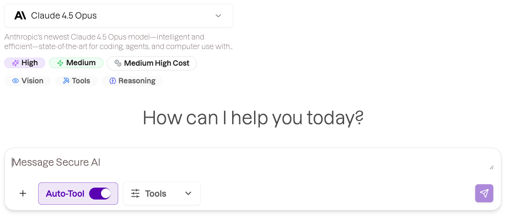Viewport: 510px width, 220px height.
Task: Click the coins icon on Medium High Cost badge
Action: (118, 63)
